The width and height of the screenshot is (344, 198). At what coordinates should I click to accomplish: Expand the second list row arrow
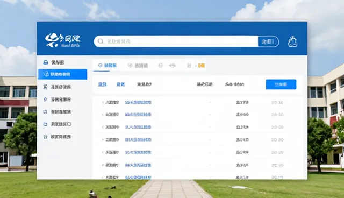coord(103,115)
